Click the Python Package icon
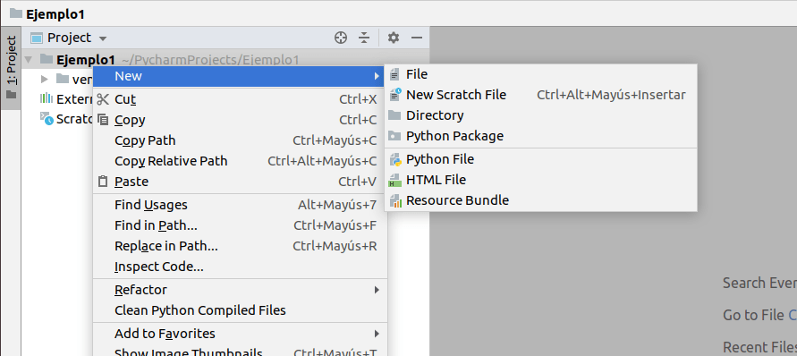Viewport: 797px width, 356px height. pyautogui.click(x=394, y=136)
